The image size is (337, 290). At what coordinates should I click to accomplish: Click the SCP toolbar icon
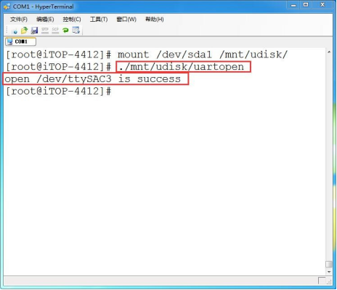click(55, 31)
